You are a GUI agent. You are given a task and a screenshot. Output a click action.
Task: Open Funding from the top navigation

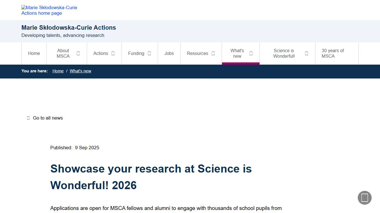[136, 53]
